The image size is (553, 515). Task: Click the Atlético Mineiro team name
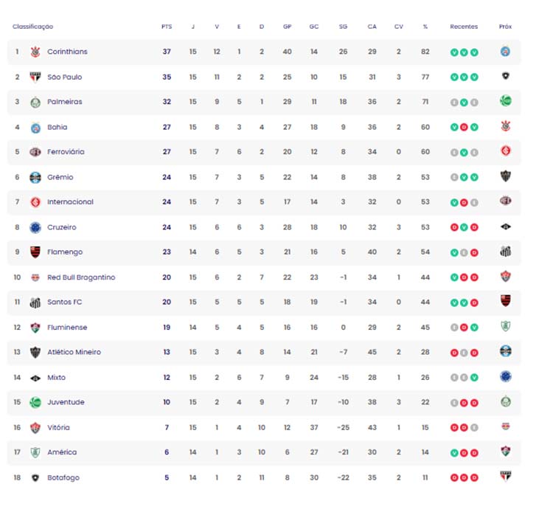[x=74, y=352]
